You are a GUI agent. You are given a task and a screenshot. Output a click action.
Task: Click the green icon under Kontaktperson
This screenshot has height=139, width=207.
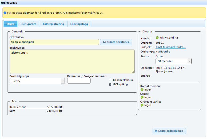coord(142,90)
